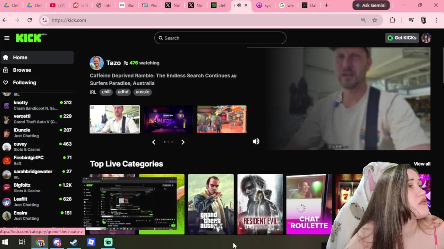This screenshot has width=444, height=249.
Task: Close the active Kick tab
Action: (x=246, y=5)
